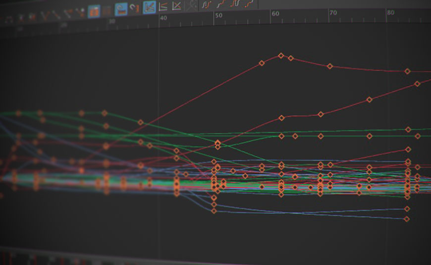Viewport: 431px width, 265px height.
Task: Select the top red curve key at frame 70
Action: (330, 66)
